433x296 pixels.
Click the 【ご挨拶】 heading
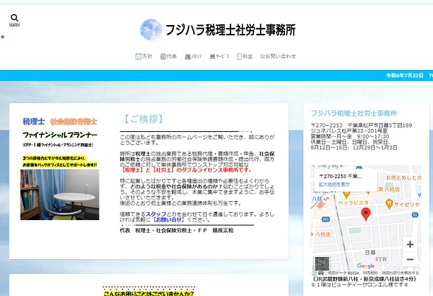coord(144,119)
